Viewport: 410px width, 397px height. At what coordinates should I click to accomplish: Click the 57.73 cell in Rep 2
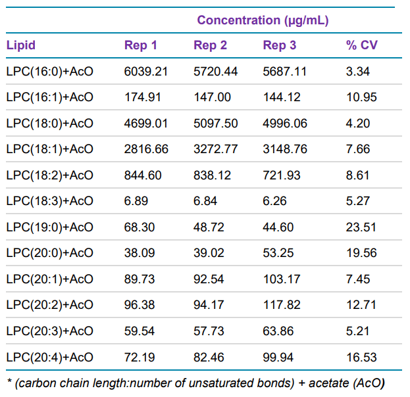(209, 331)
